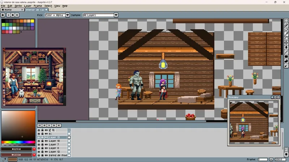Hide Layer 13 with its eye icon
Image resolution: width=289 pixels, height=162 pixels.
[x=39, y=138]
